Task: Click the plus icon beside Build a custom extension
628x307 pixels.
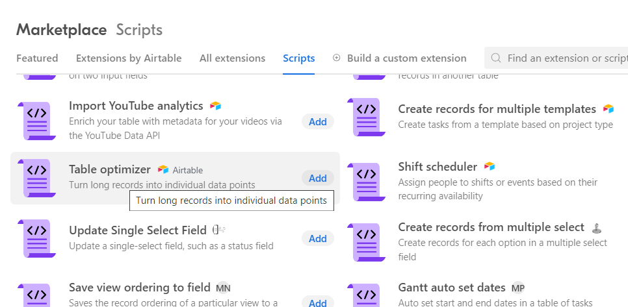Action: coord(337,58)
